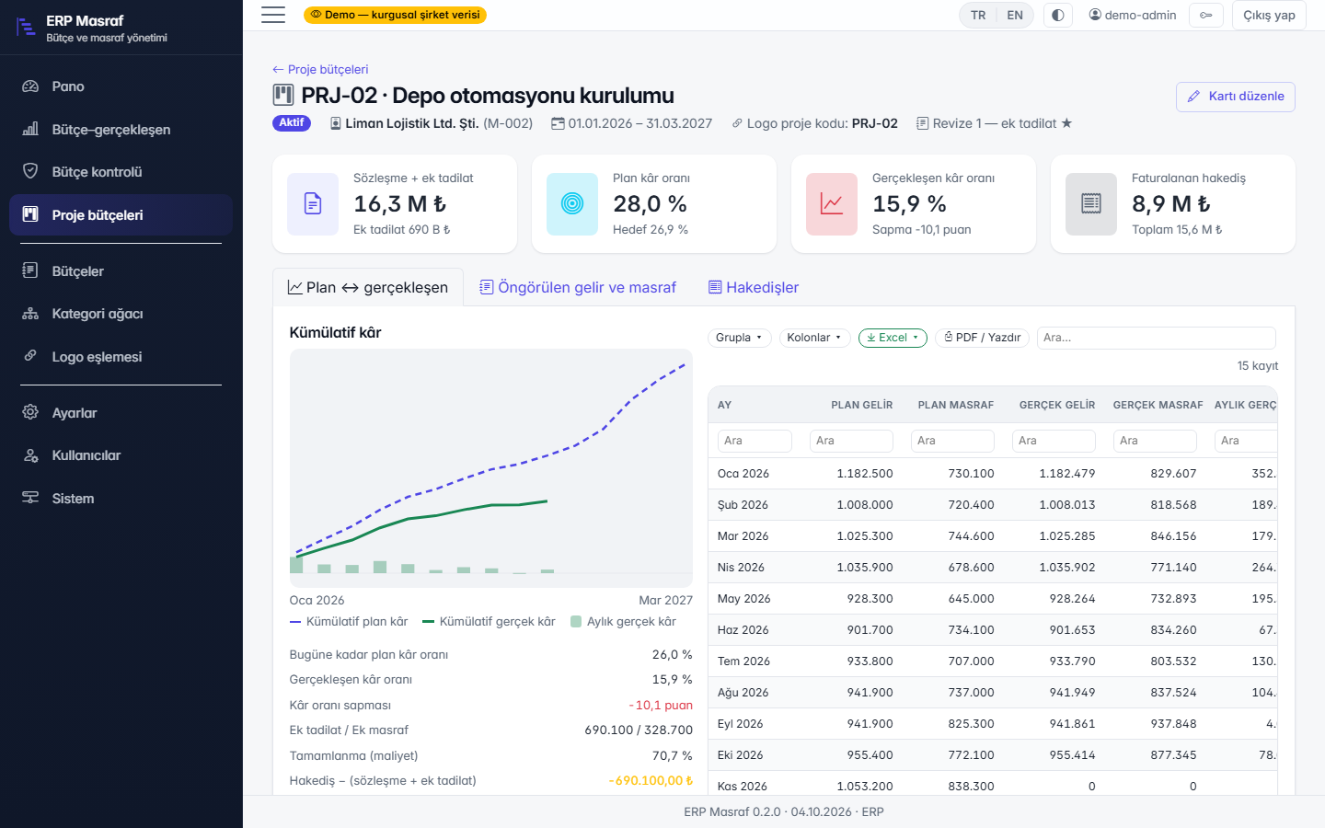Screen dimensions: 1325x828
Task: Switch to Öngörülen gelir ve masraf tab
Action: [578, 288]
